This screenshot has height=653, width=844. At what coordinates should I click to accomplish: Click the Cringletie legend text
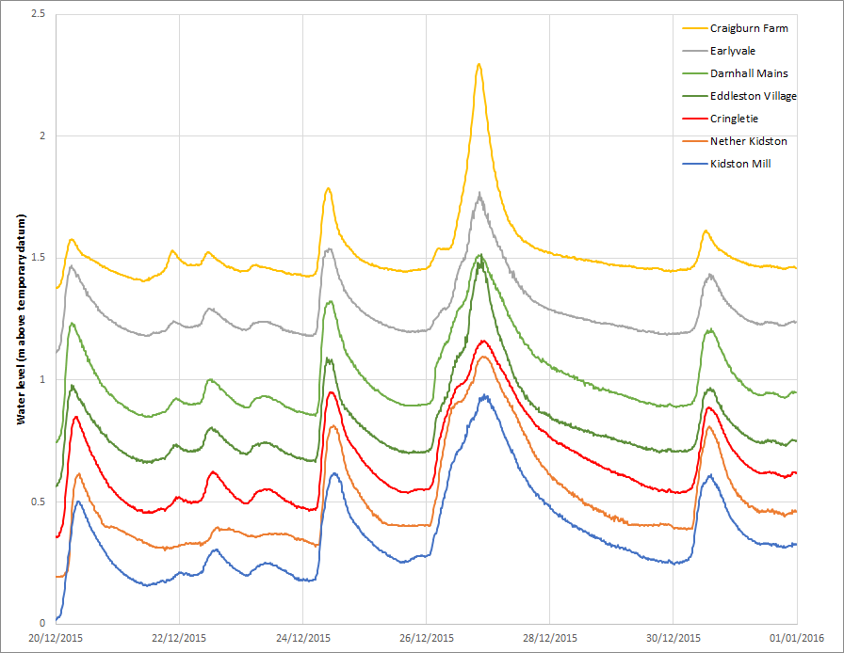click(x=734, y=119)
